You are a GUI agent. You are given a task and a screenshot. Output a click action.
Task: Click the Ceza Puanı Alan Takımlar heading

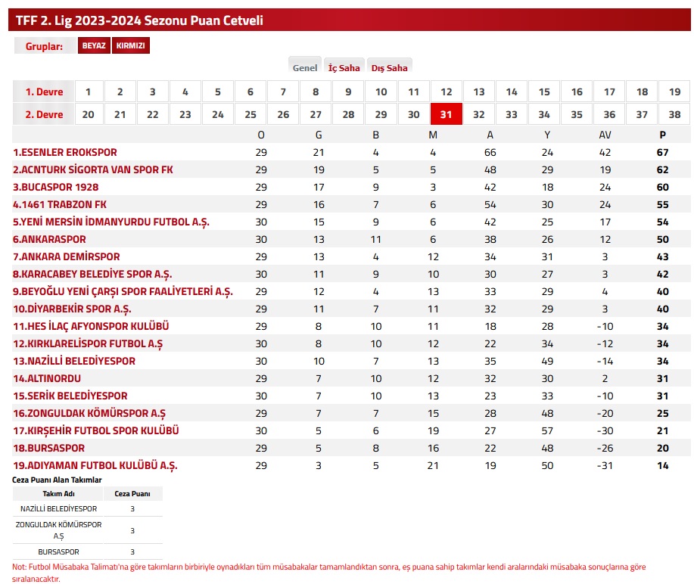[57, 480]
